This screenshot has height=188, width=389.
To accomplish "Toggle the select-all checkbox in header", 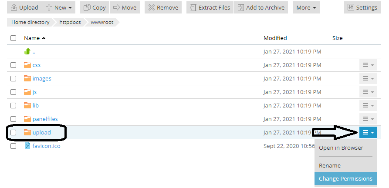I will [x=13, y=38].
